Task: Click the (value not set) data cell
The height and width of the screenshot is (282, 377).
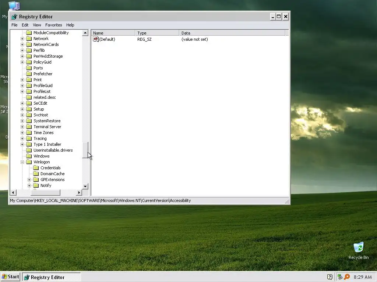Action: [x=195, y=39]
